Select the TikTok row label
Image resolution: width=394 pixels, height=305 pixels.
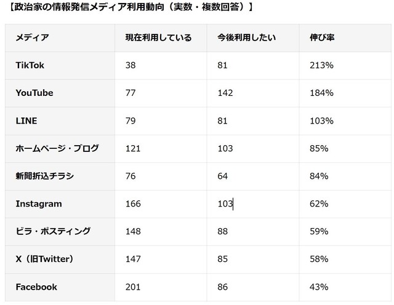click(x=30, y=65)
